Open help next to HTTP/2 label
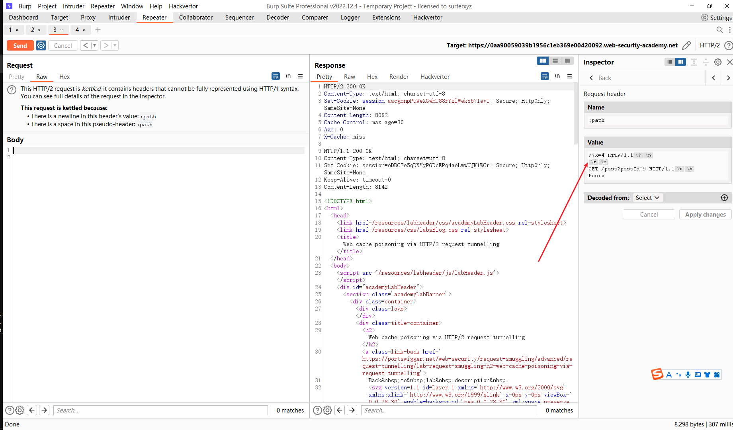This screenshot has height=430, width=733. click(x=728, y=45)
